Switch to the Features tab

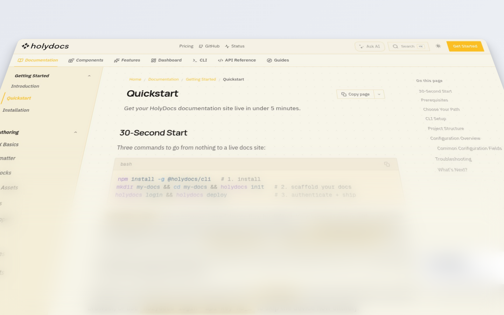[x=127, y=60]
